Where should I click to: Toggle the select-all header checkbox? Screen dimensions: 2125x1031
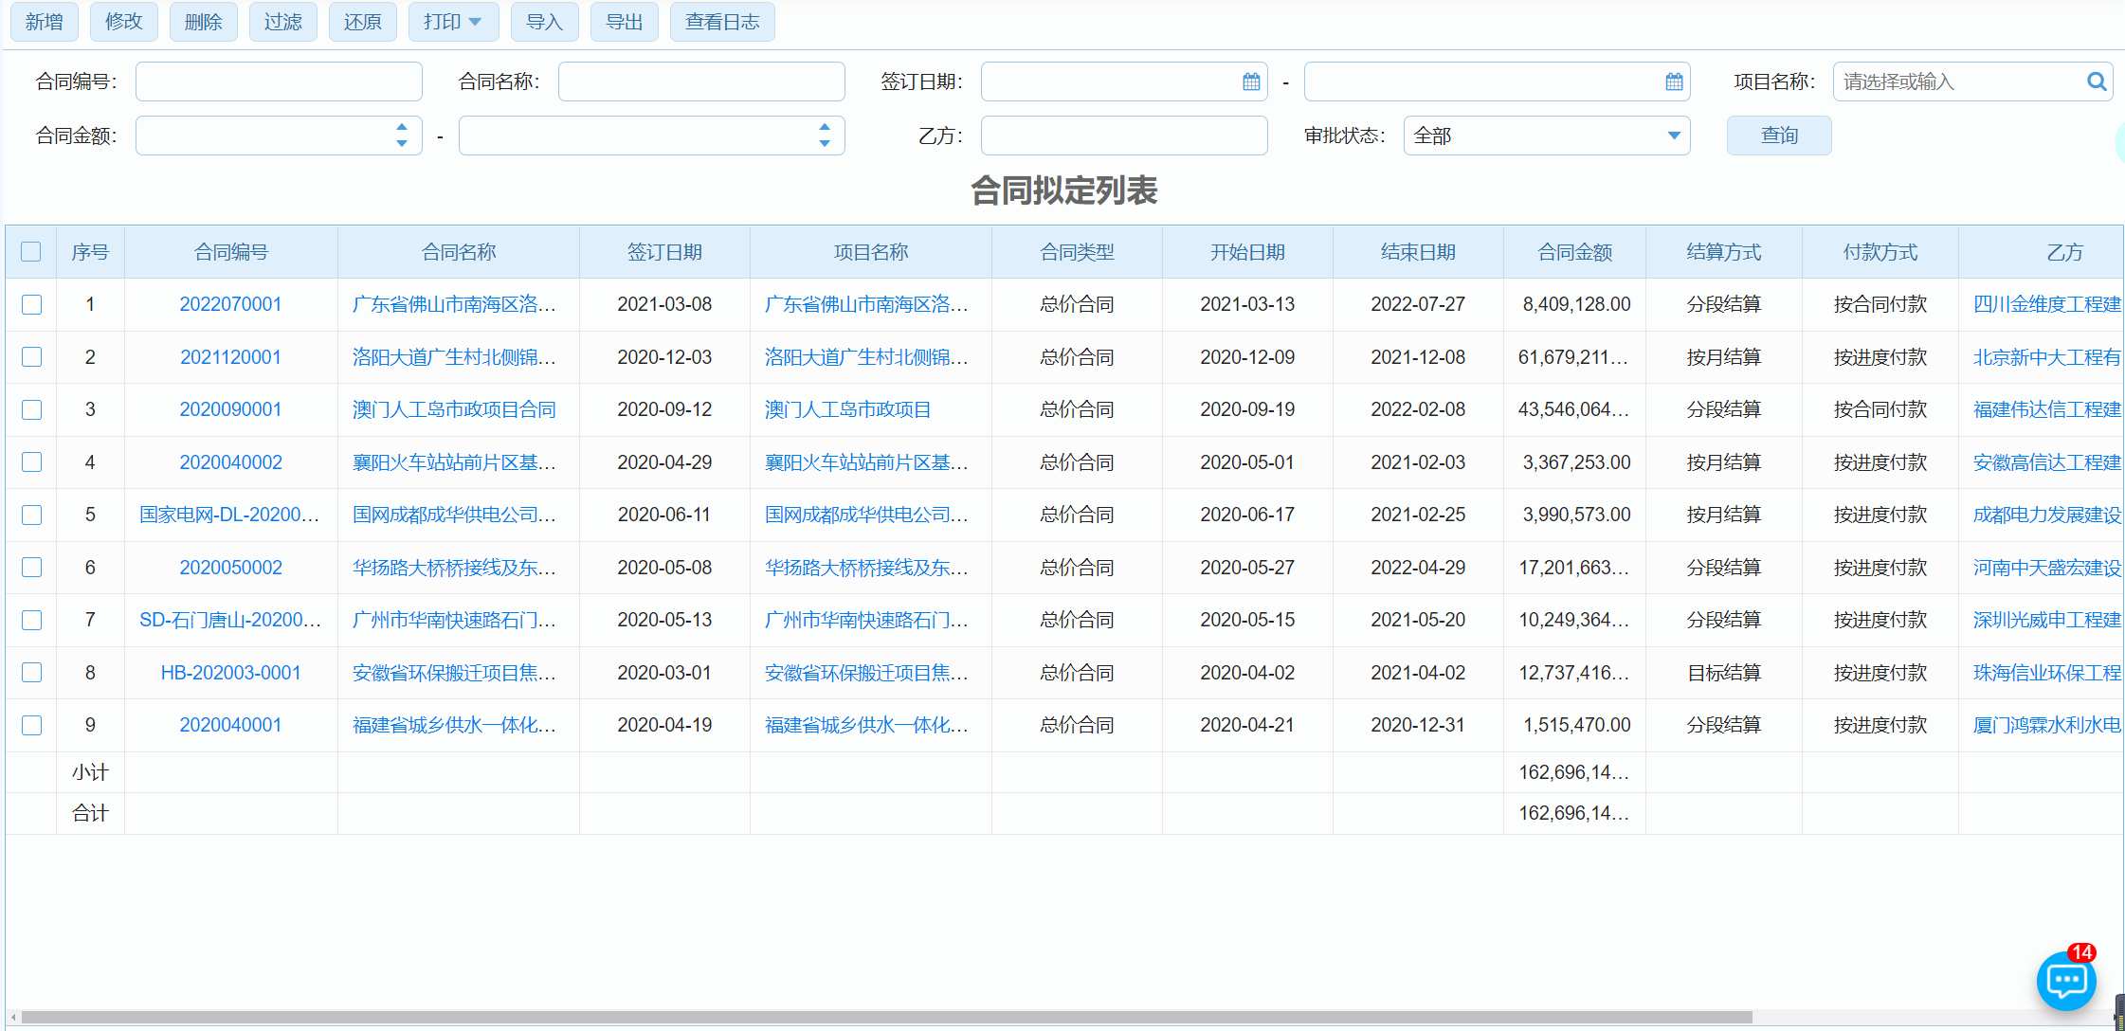[31, 252]
